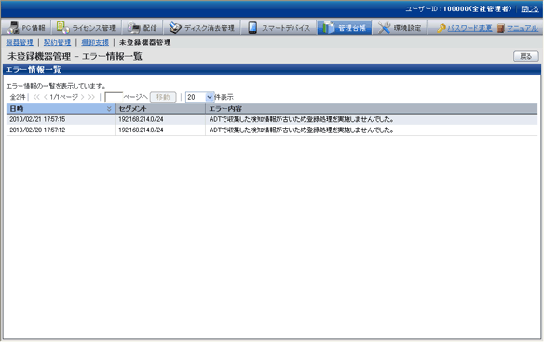Click the first page << control
Image resolution: width=544 pixels, height=342 pixels.
36,97
